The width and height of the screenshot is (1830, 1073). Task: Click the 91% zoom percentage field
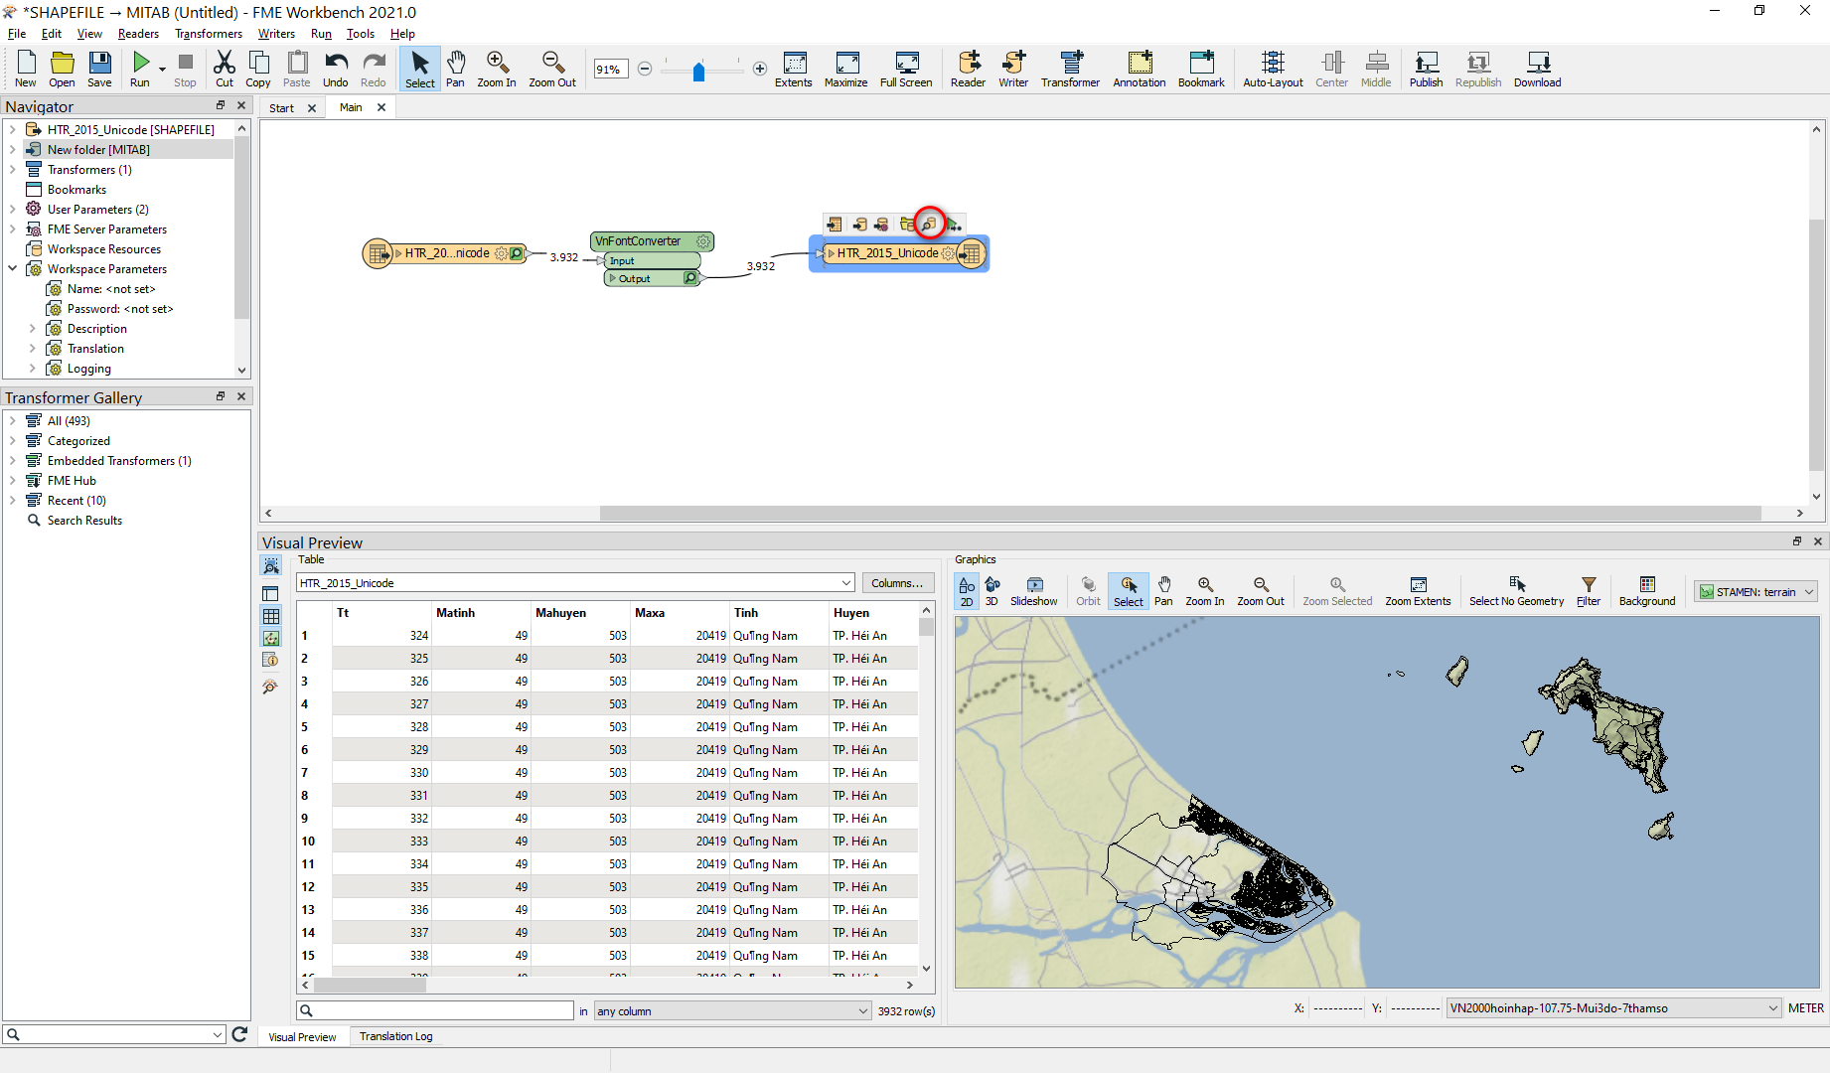(611, 70)
